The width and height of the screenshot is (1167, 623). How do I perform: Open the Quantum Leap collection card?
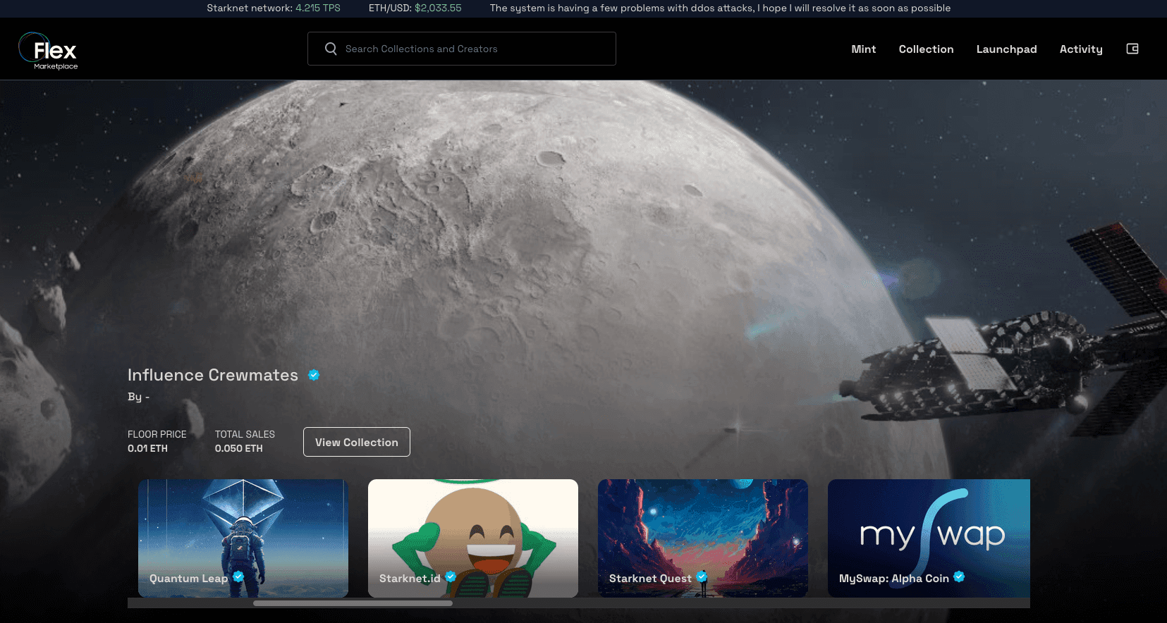(243, 538)
